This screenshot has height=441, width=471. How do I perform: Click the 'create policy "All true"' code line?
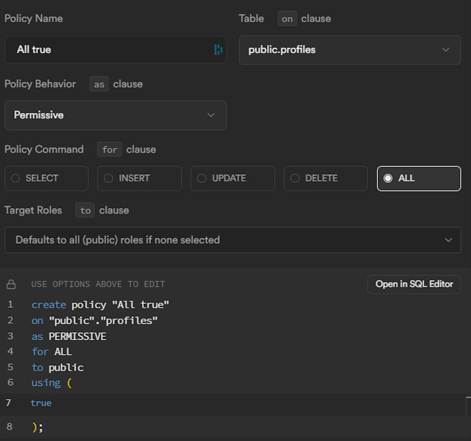click(x=100, y=305)
